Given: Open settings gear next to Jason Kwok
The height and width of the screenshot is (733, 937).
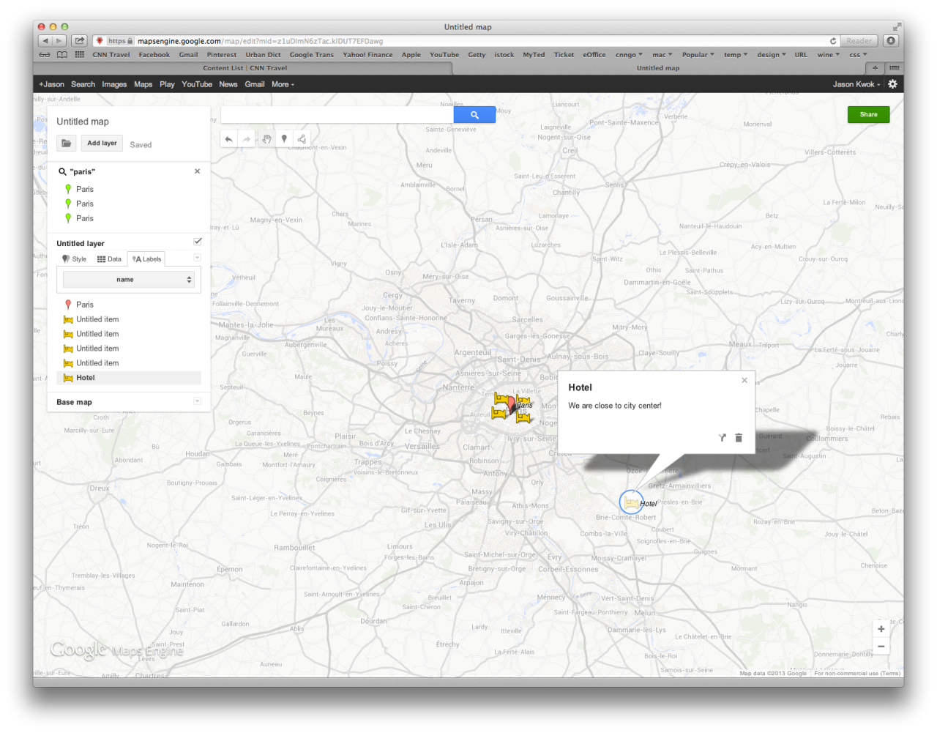Looking at the screenshot, I should [892, 84].
